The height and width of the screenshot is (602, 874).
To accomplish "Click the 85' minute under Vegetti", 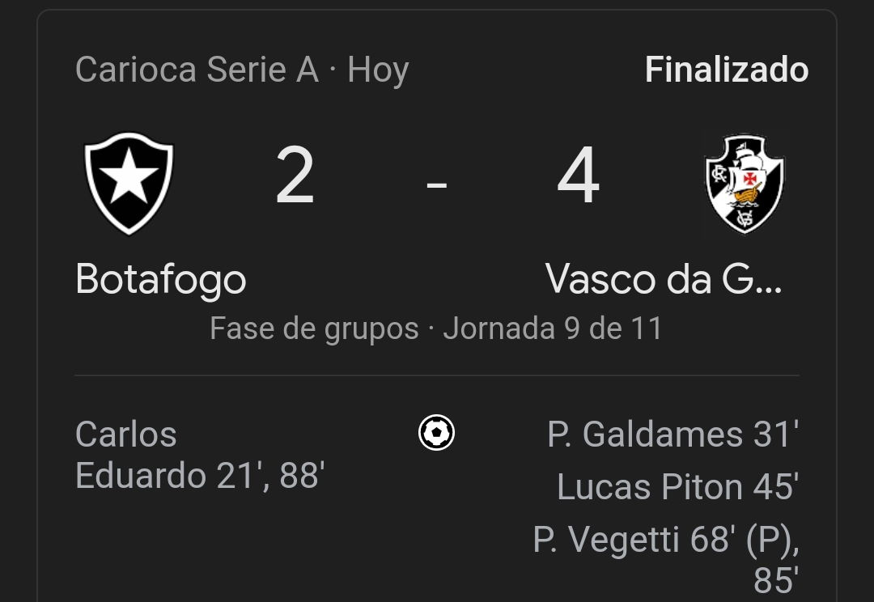I will pos(776,580).
